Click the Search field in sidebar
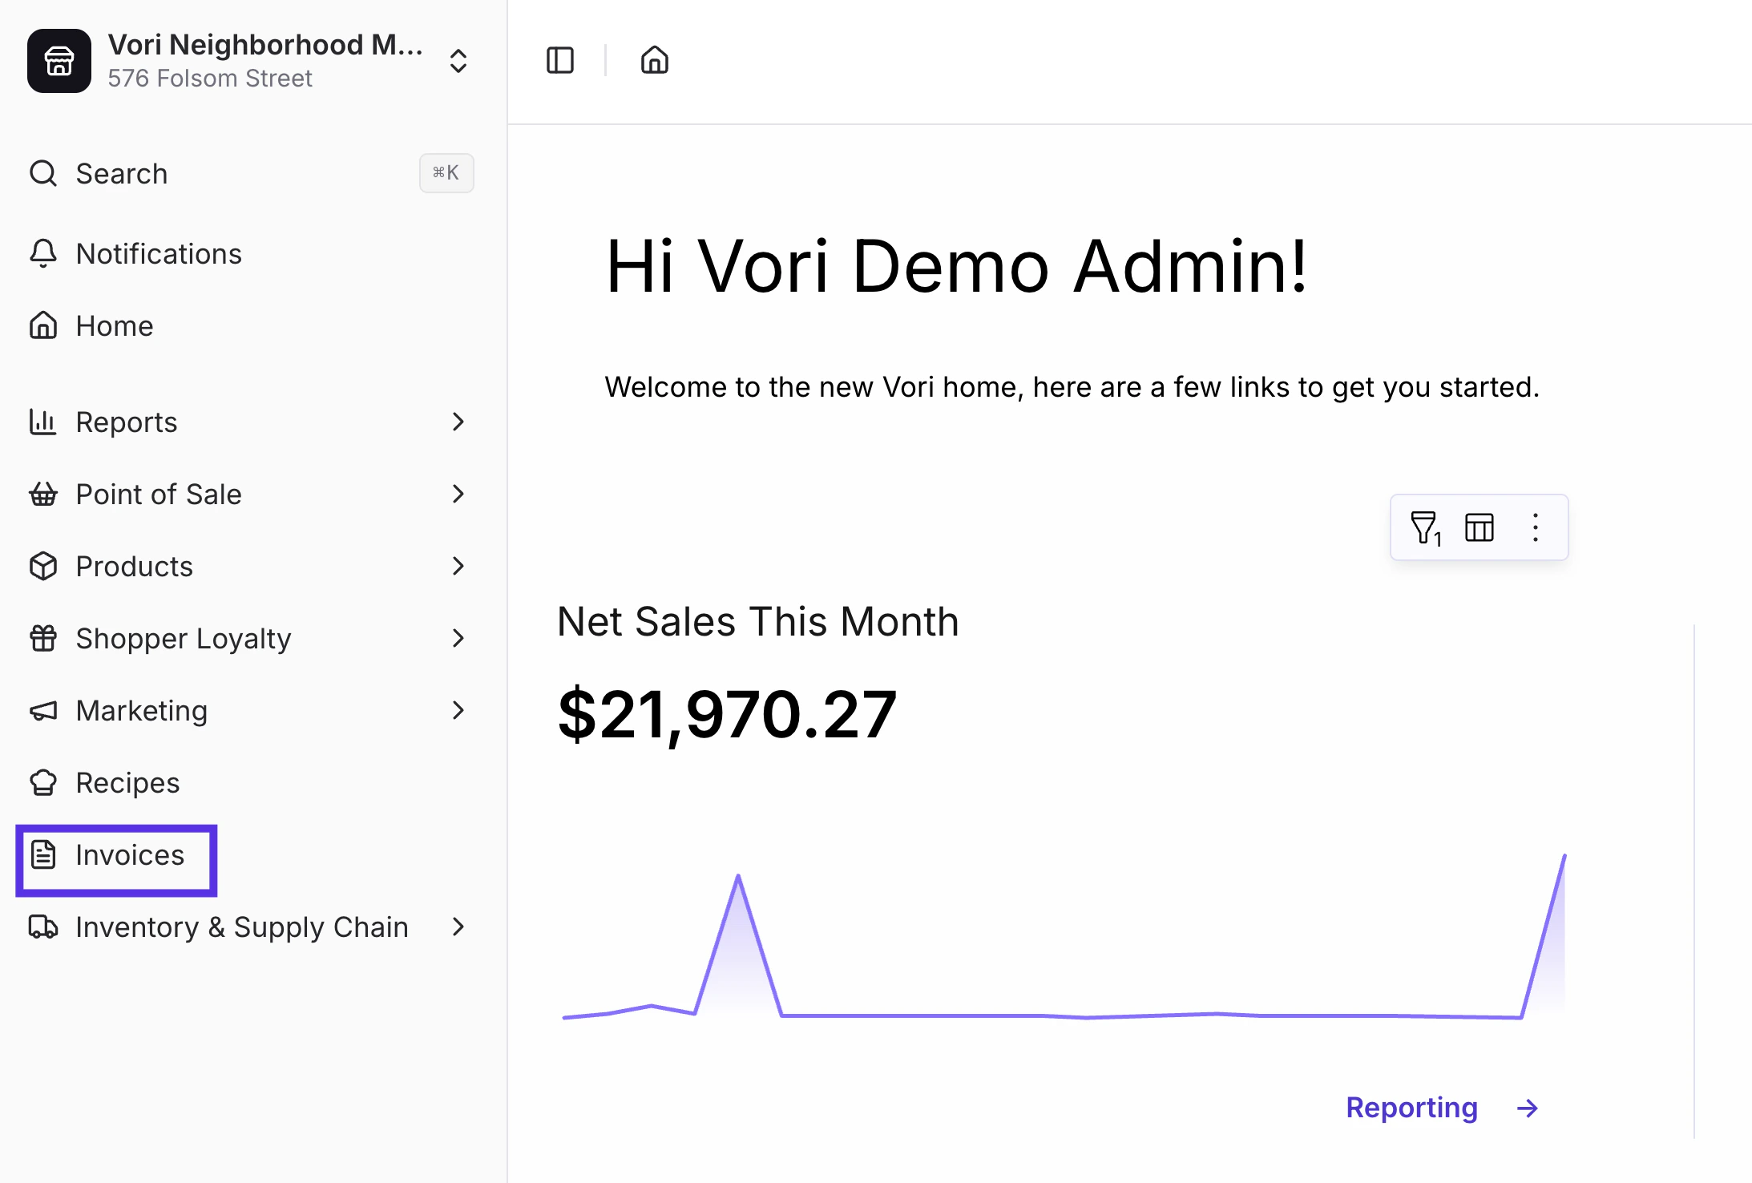Screen dimensions: 1752x1183 (x=122, y=173)
